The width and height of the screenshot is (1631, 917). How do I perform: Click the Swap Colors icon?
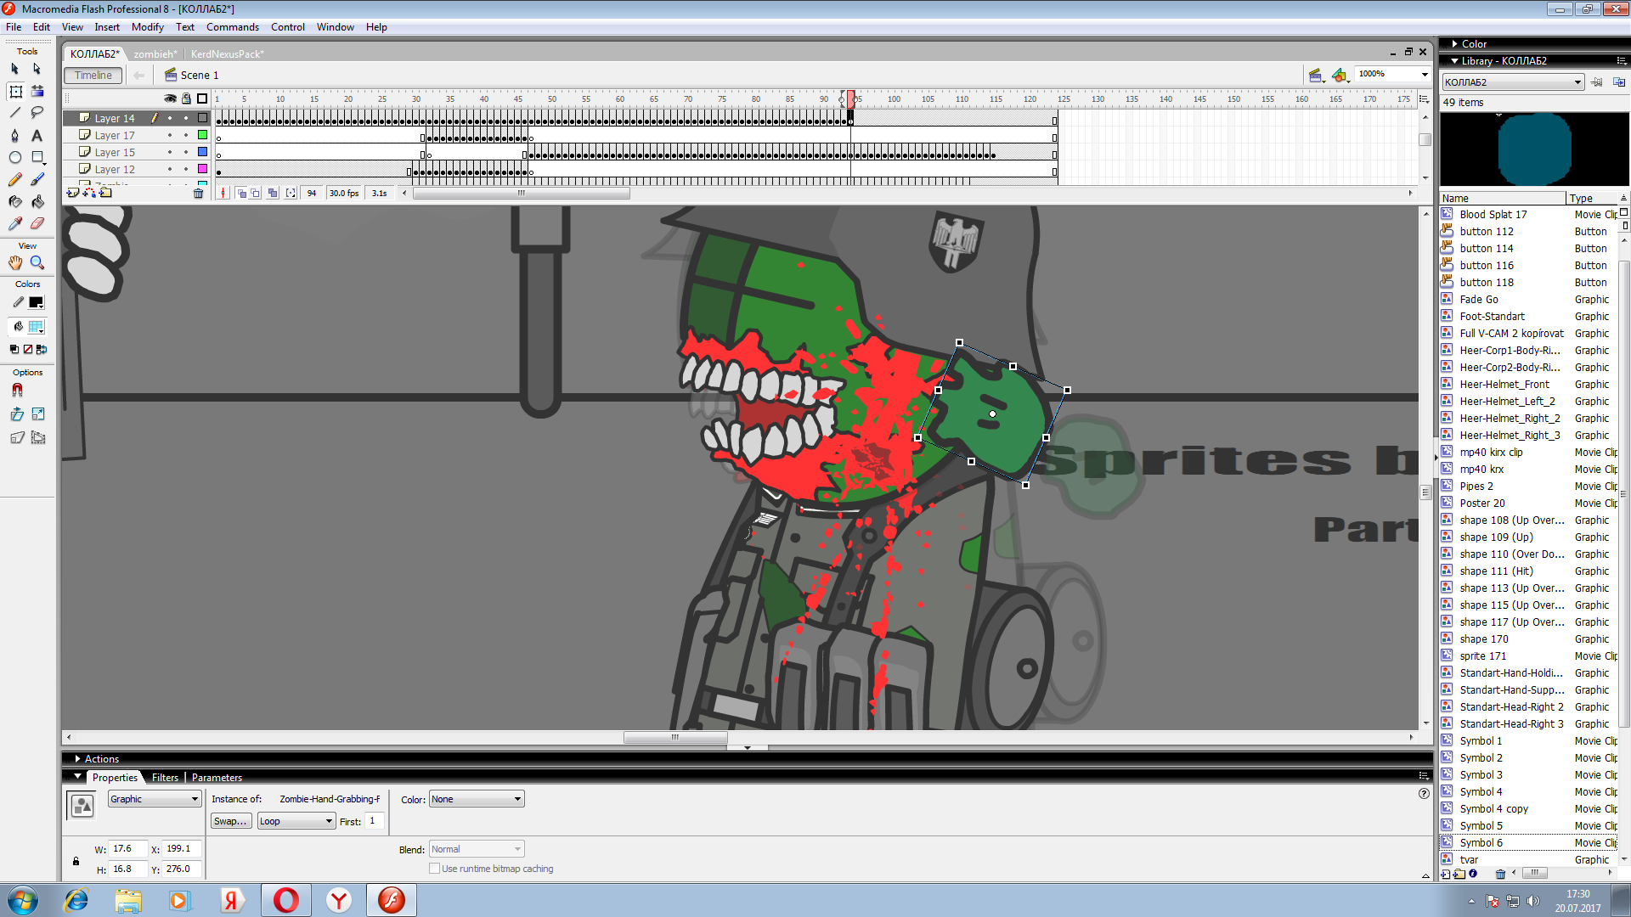tap(42, 349)
